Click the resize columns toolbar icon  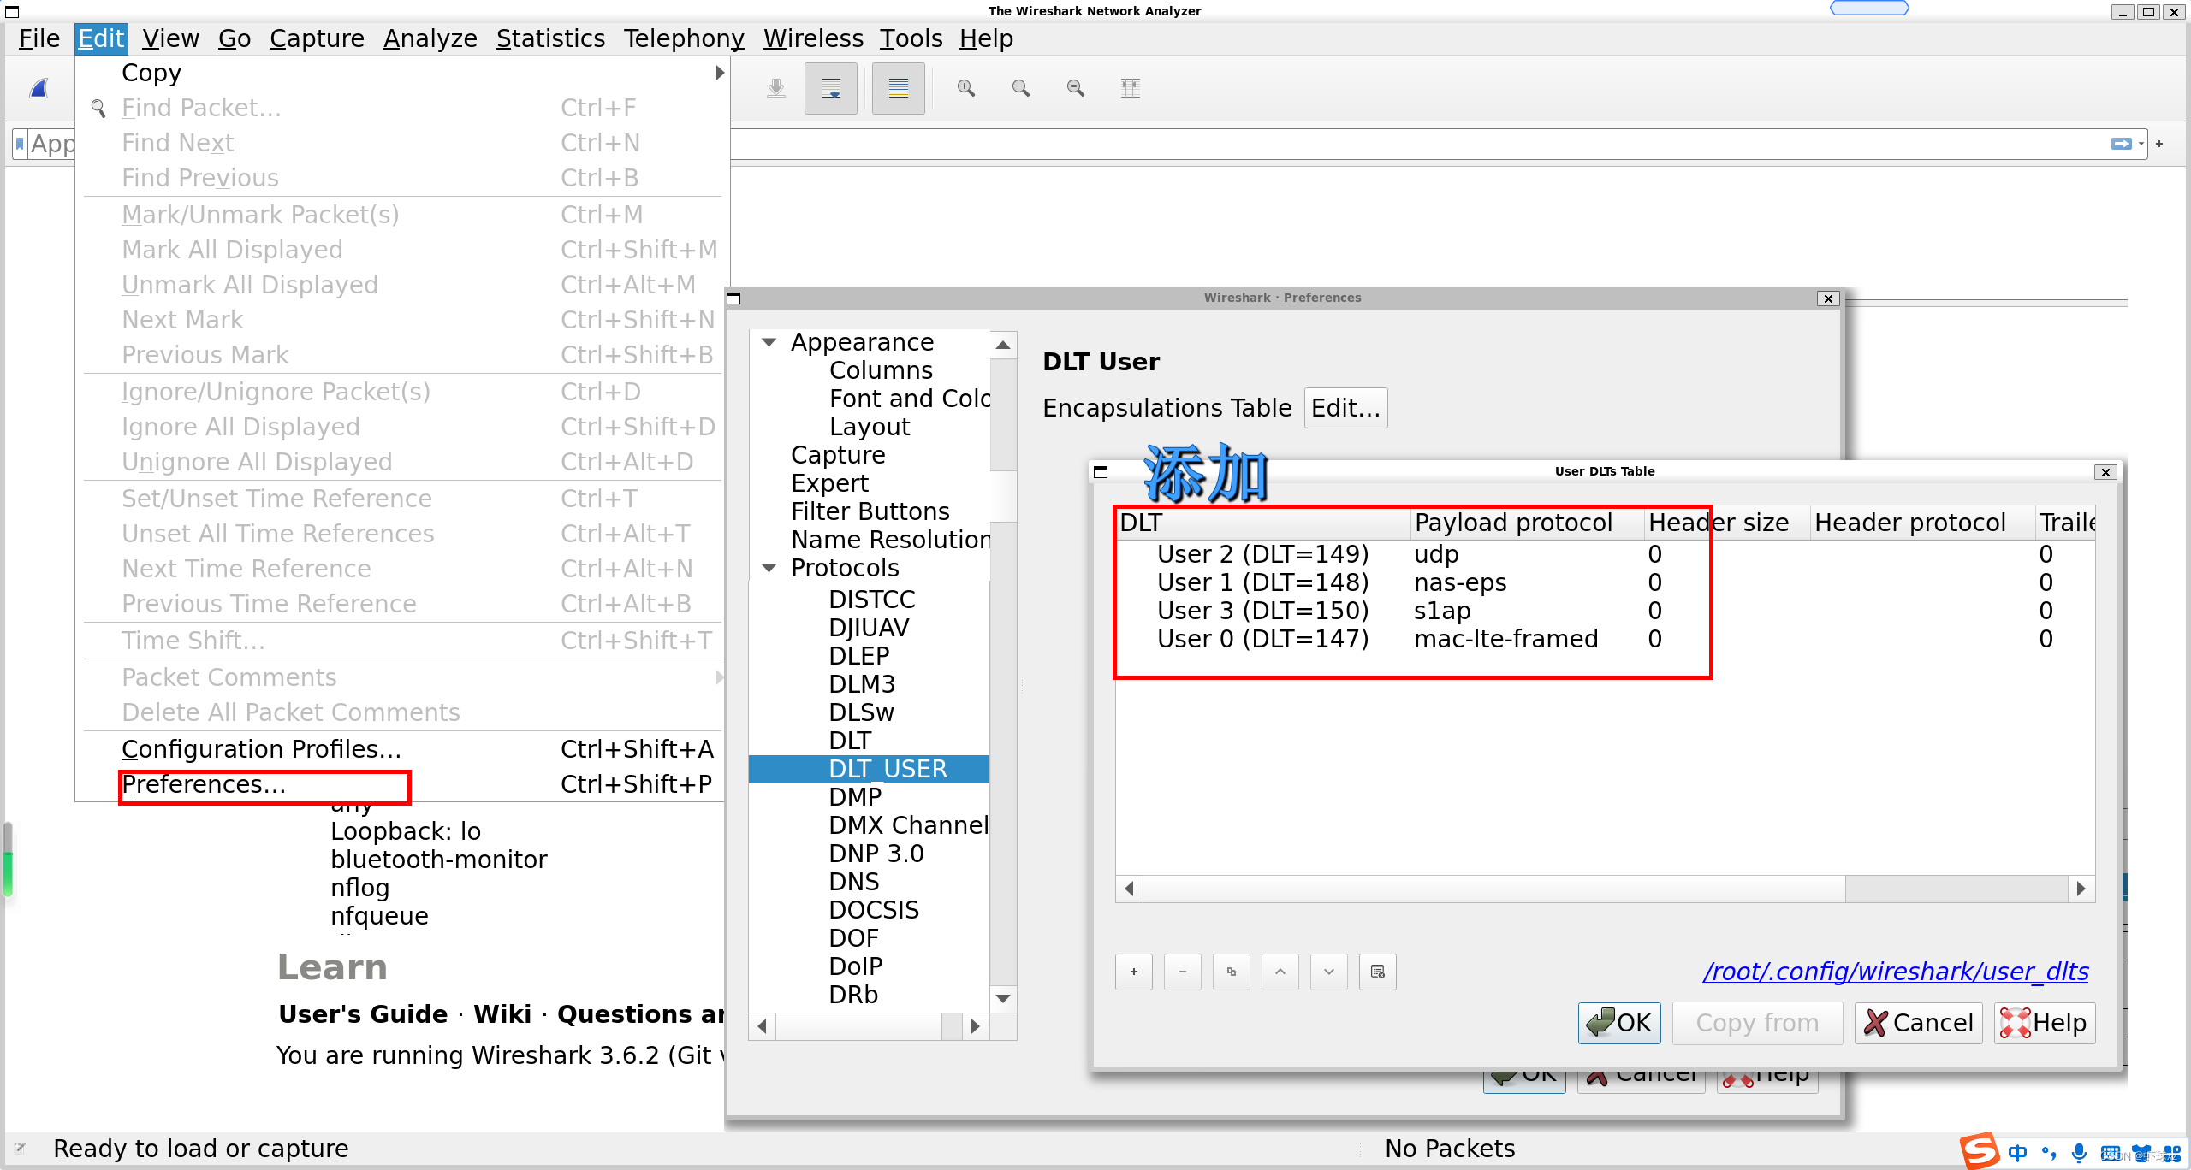click(1130, 88)
